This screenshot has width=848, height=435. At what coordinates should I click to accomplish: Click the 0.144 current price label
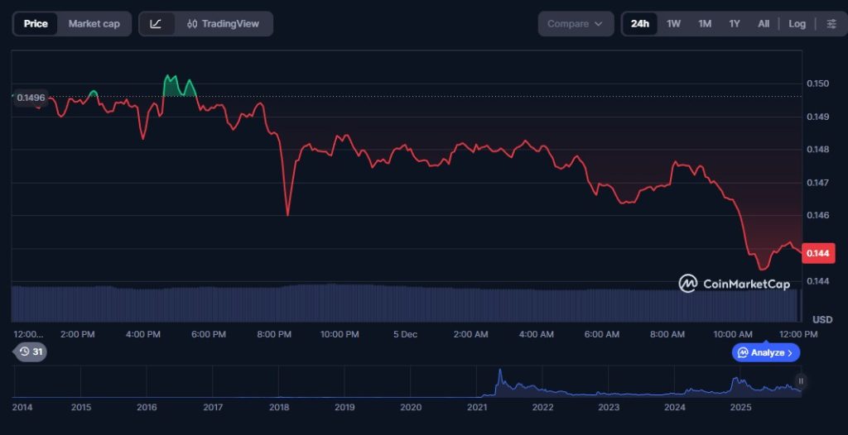(818, 254)
